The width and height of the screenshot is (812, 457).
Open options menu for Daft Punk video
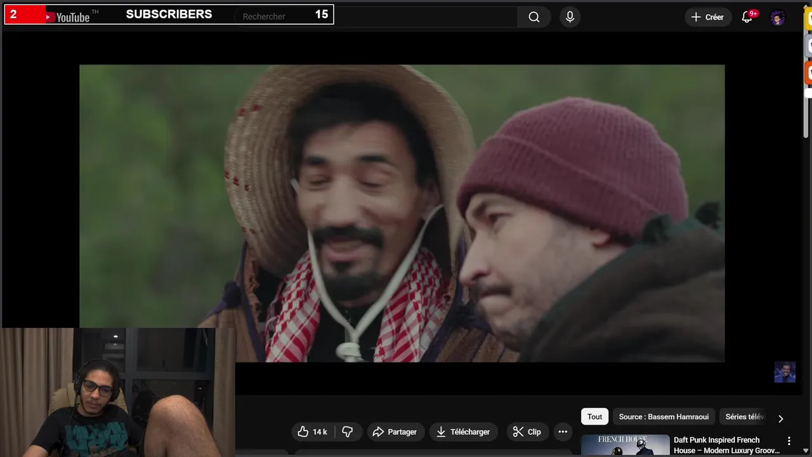click(x=789, y=440)
